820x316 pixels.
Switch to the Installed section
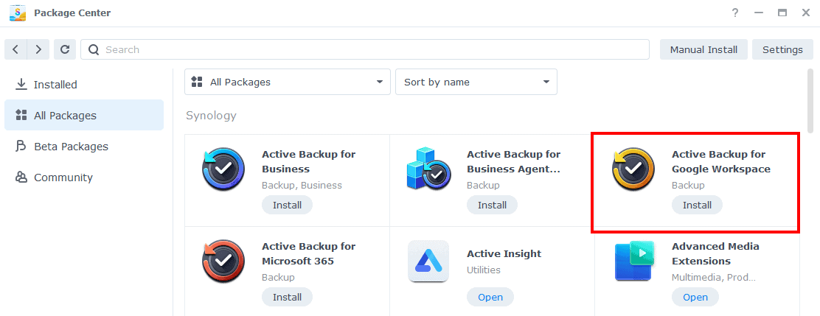[55, 85]
